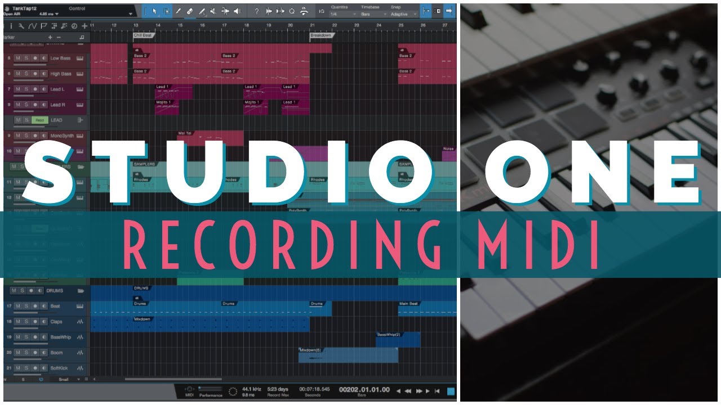The image size is (721, 405).
Task: Open the Timebase Bars dropdown
Action: tap(374, 13)
